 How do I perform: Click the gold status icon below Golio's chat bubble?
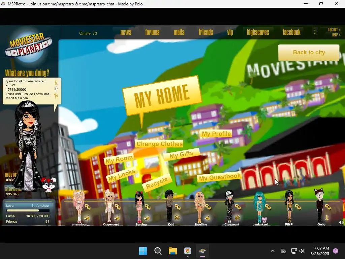pos(327,218)
